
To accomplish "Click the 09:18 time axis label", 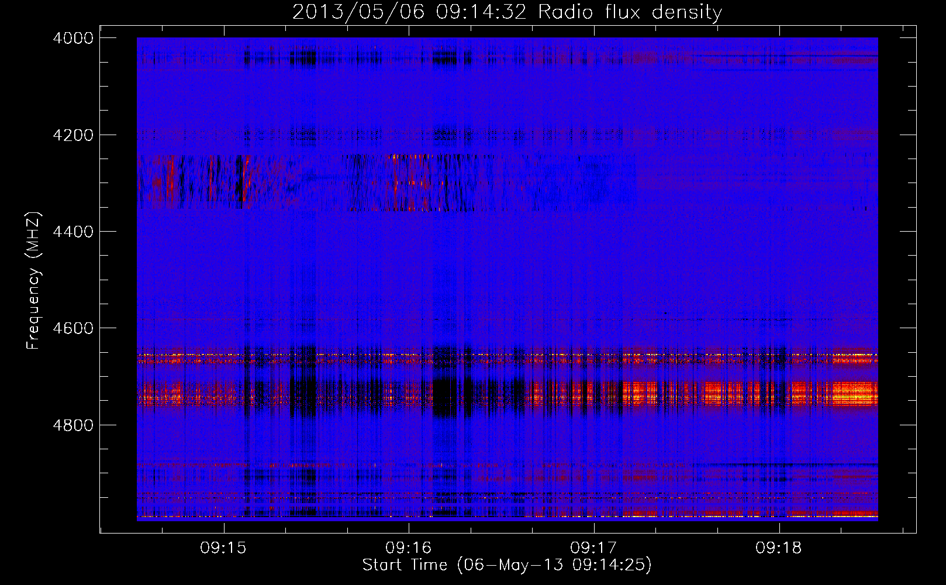I will (x=779, y=548).
